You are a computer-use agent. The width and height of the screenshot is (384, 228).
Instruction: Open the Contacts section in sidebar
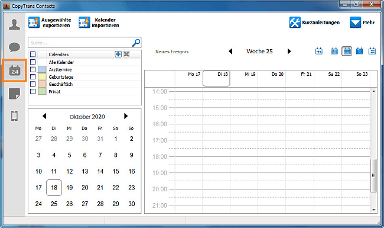(14, 24)
